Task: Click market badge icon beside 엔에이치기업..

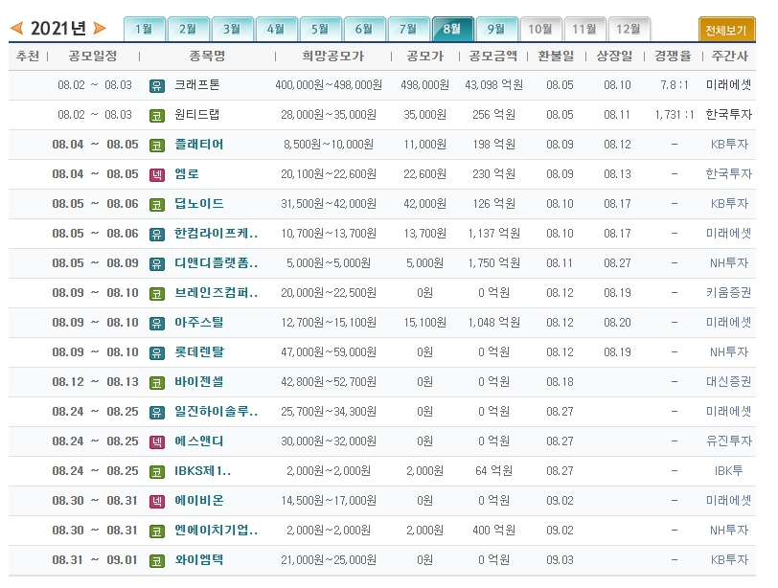Action: 157,531
